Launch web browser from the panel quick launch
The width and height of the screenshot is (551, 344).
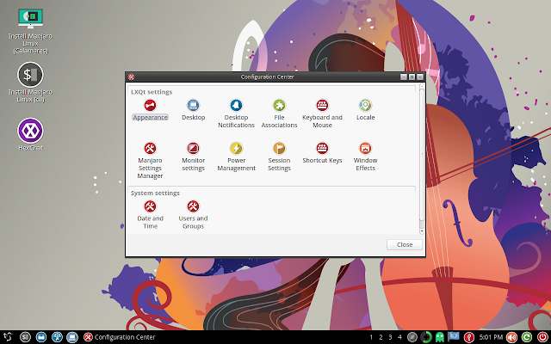pyautogui.click(x=57, y=337)
